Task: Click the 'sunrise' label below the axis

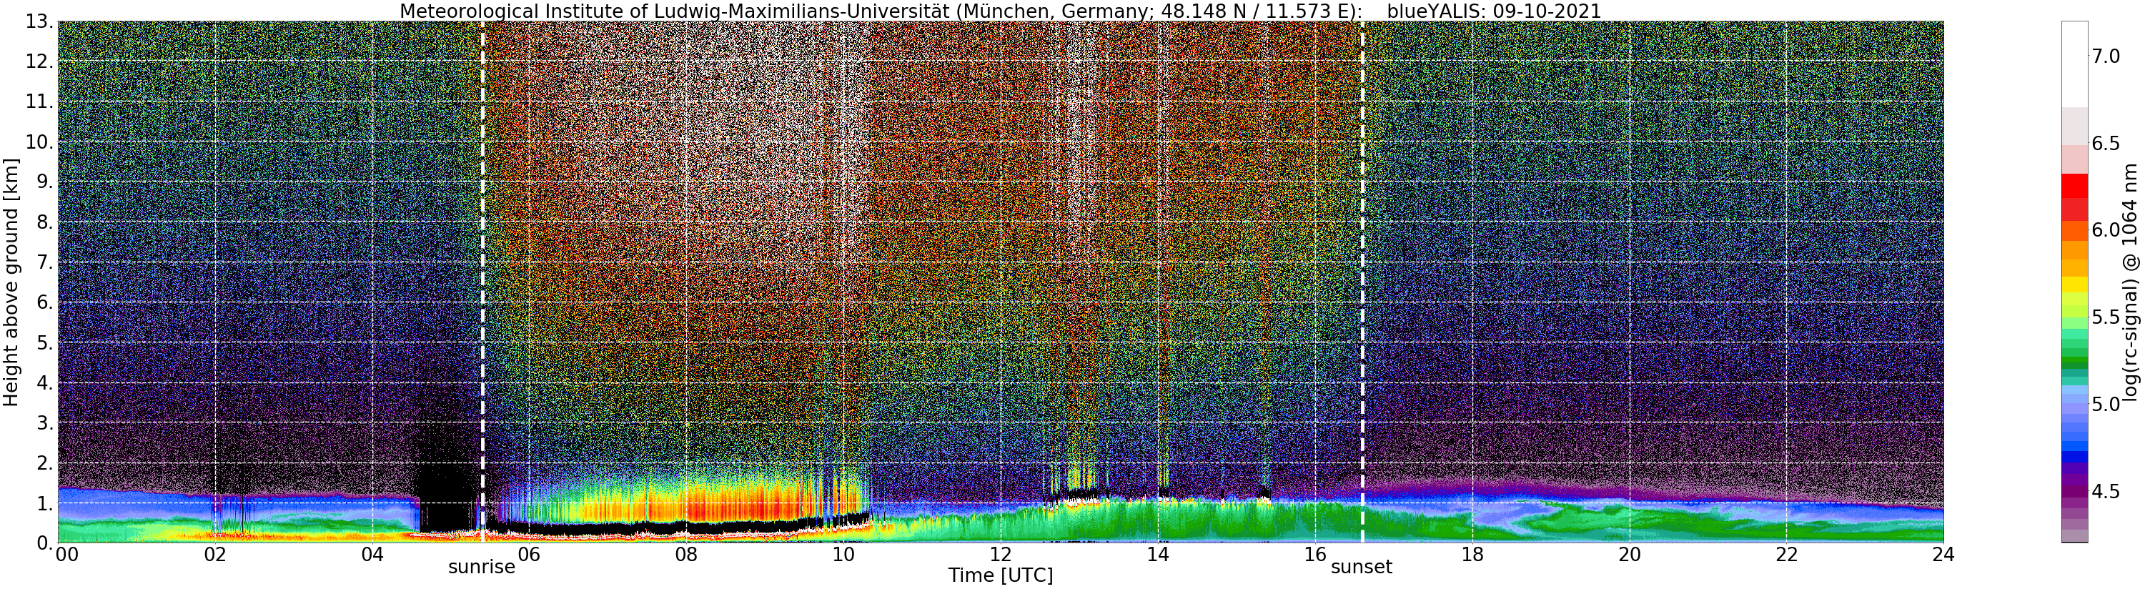Action: (482, 568)
